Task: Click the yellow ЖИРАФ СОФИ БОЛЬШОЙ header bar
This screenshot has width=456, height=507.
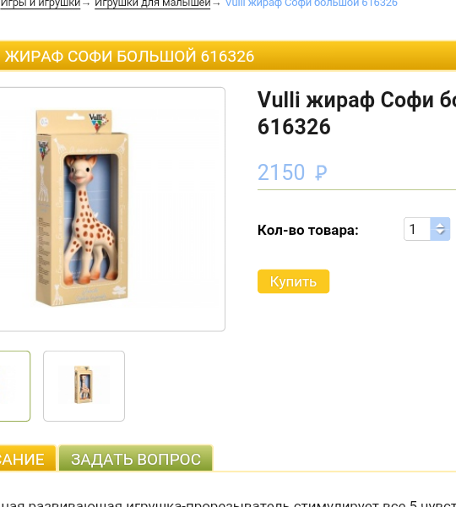Action: click(x=228, y=56)
